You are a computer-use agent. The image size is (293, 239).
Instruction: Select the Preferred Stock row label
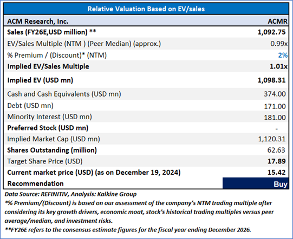(x=48, y=128)
